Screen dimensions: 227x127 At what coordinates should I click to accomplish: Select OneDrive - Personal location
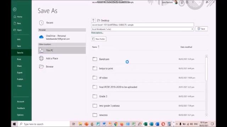[62, 37]
